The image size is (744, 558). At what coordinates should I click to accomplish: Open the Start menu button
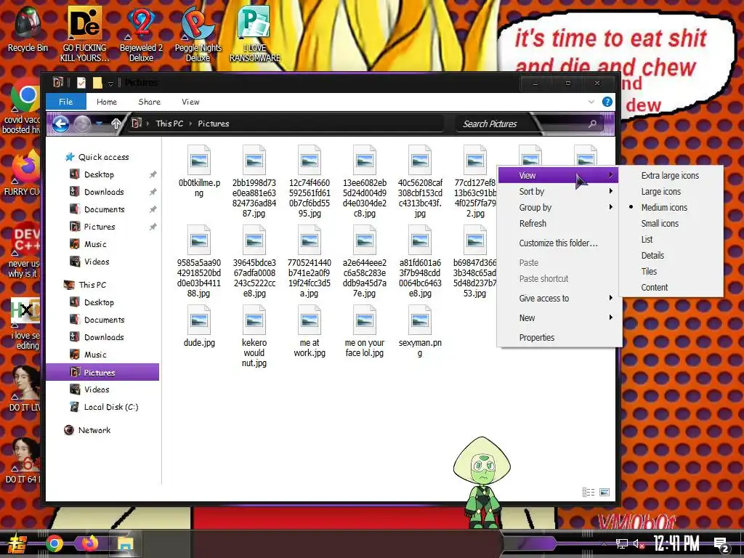[17, 543]
